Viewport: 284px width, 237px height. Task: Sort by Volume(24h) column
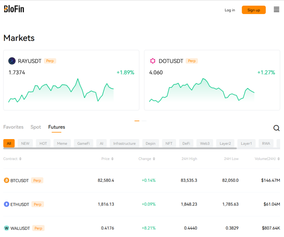(267, 159)
